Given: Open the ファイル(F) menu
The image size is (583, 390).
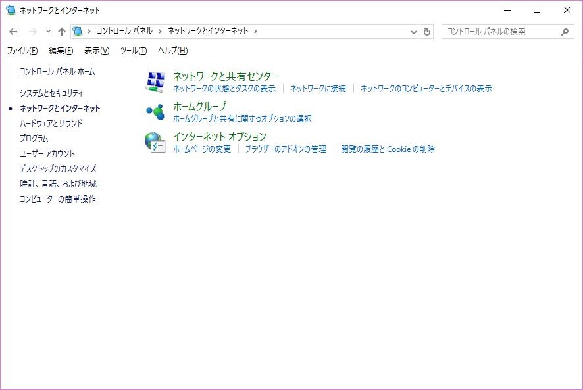Looking at the screenshot, I should tap(22, 51).
